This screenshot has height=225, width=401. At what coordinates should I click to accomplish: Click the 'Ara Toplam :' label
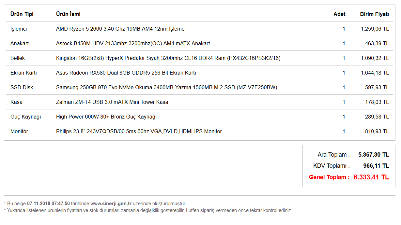(x=334, y=155)
